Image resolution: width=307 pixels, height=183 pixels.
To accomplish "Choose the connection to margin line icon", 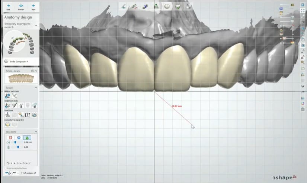I will (x=8, y=124).
